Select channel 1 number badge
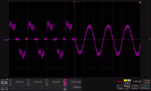The width and height of the screenshot is (151, 91). [x=10, y=81]
